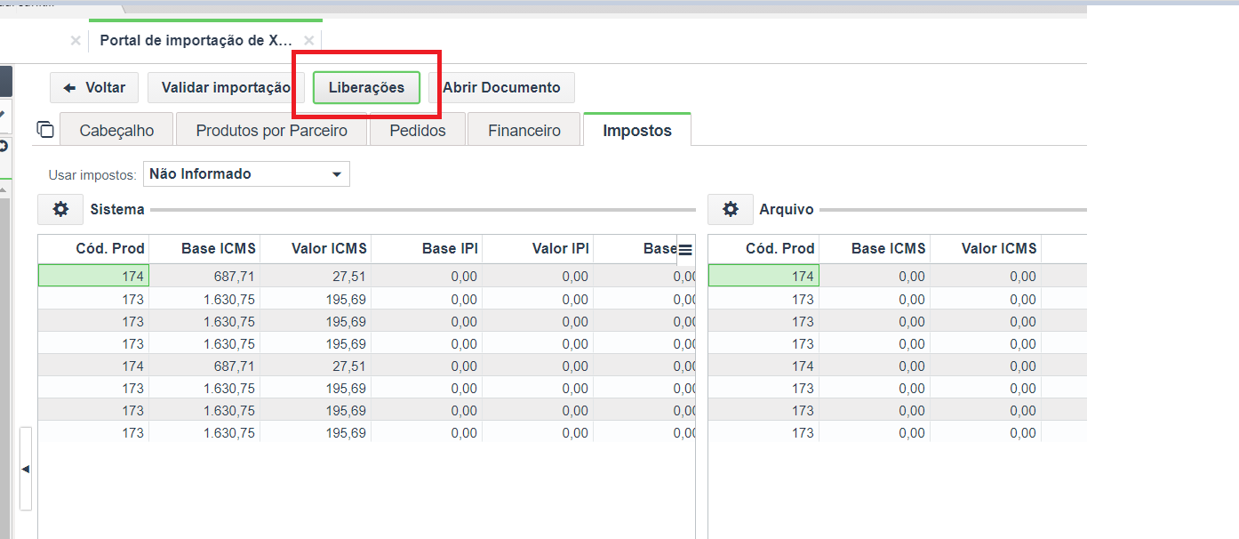The width and height of the screenshot is (1239, 539).
Task: Click Base ICMS header in Sistema grid
Action: pos(204,249)
